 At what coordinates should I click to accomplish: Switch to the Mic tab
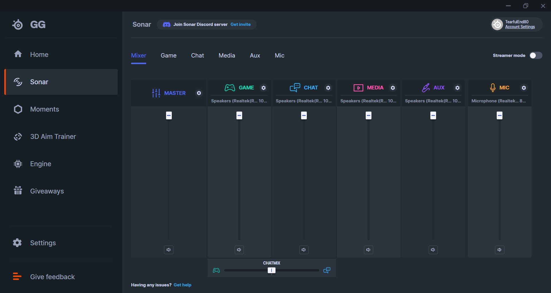[280, 55]
